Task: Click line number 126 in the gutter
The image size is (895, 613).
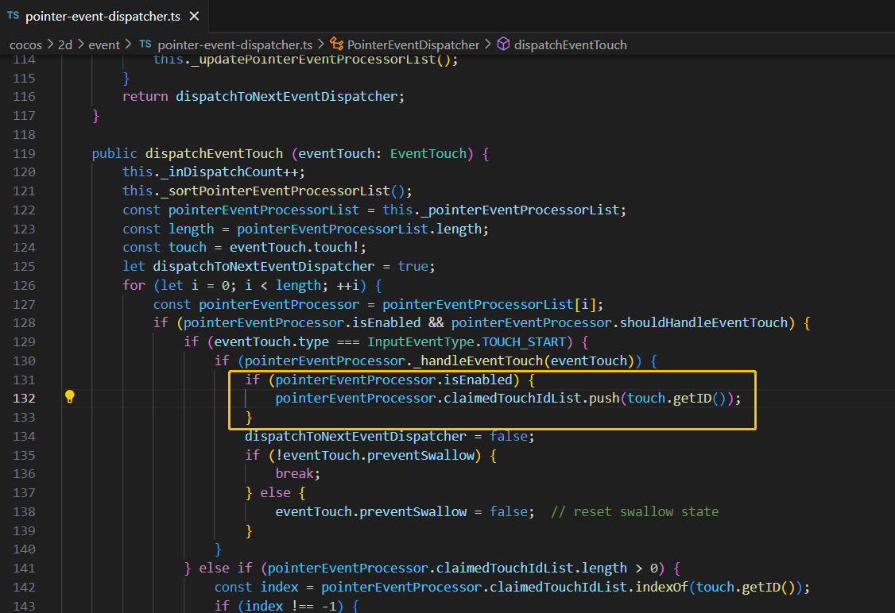Action: 24,285
